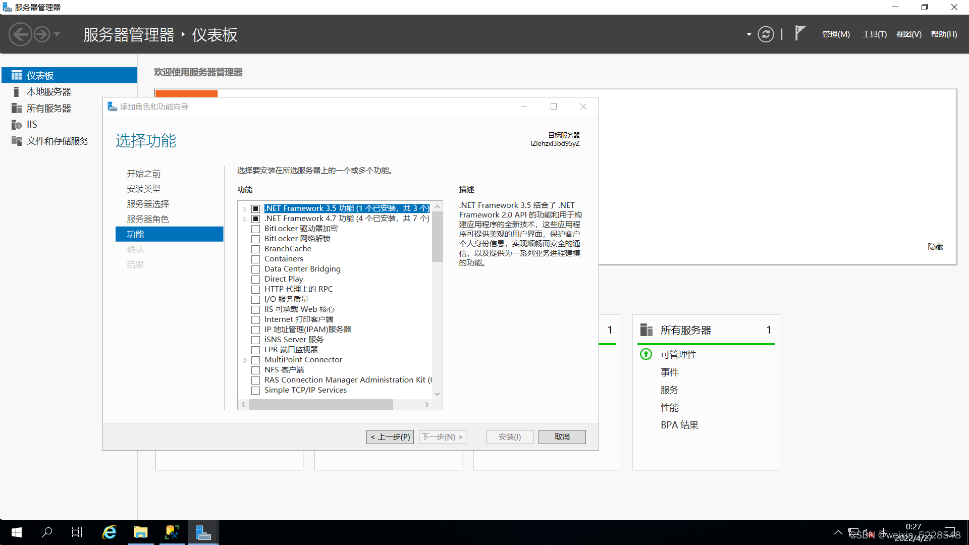
Task: Click the < 上一步(P) button
Action: click(390, 437)
